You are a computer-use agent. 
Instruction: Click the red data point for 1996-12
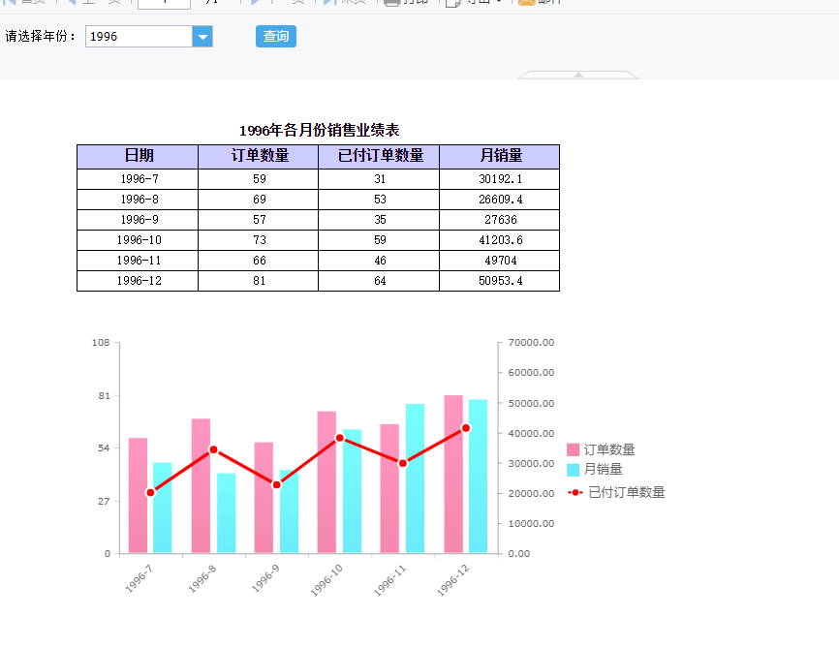tap(465, 428)
